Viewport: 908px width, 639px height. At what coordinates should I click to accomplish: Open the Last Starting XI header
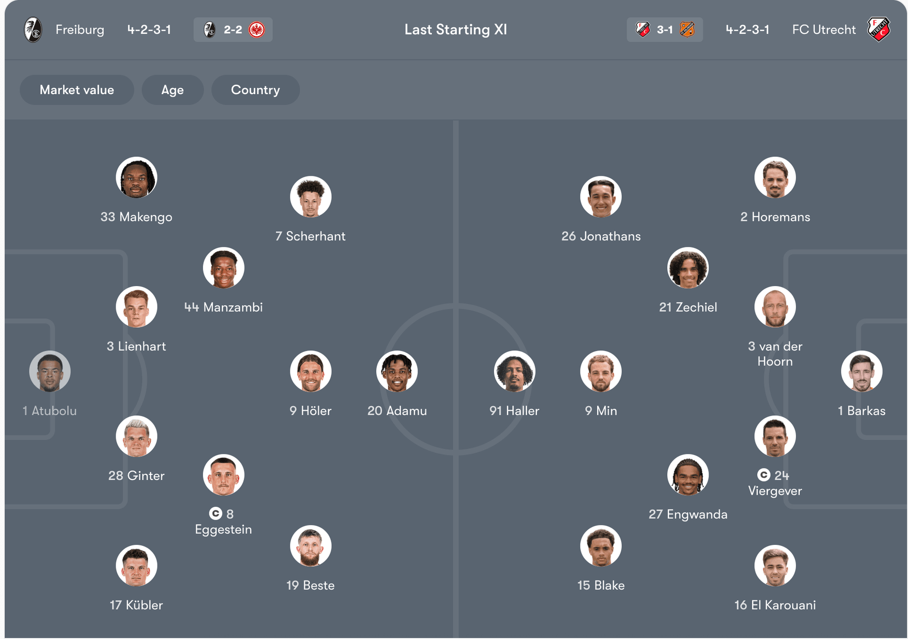click(456, 30)
